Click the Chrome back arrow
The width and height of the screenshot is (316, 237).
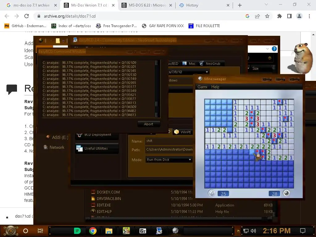[7, 16]
